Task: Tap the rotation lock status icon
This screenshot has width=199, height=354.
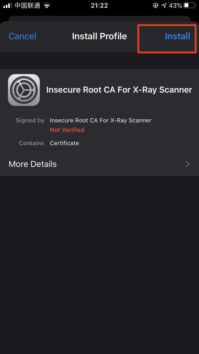Action: 156,6
